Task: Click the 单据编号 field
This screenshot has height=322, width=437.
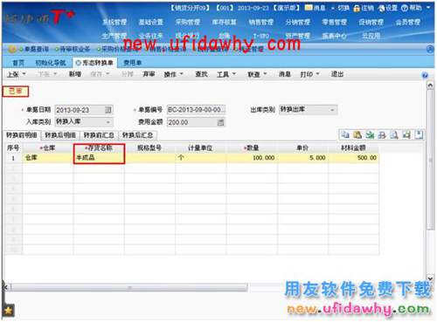Action: pyautogui.click(x=196, y=110)
